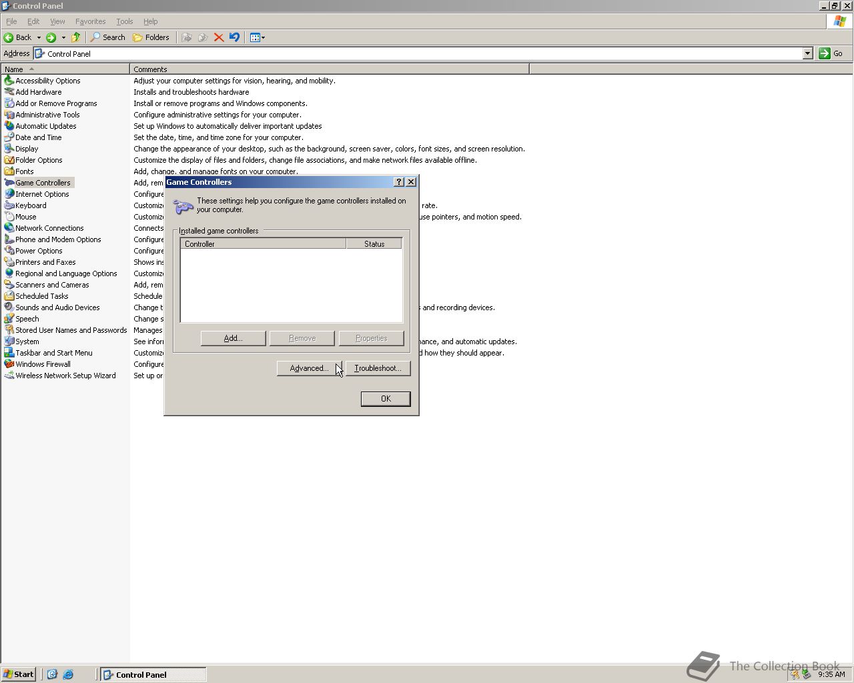Screen dimensions: 854x683
Task: Click the Forward arrow toolbar button
Action: [51, 37]
